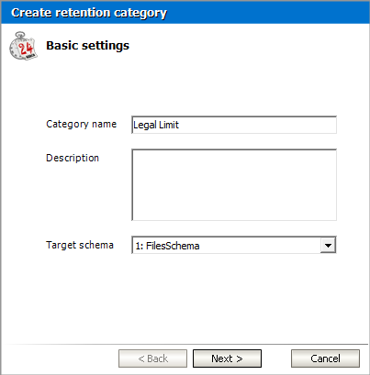Cancel the retention category wizard
370x375 pixels.
325,358
